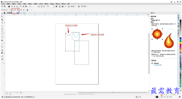This screenshot has width=182, height=99.
Task: Select the Eyedropper tool
Action: tap(2, 56)
